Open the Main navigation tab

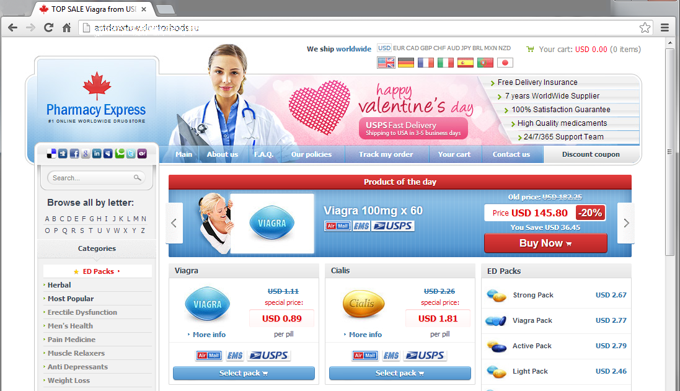[184, 154]
